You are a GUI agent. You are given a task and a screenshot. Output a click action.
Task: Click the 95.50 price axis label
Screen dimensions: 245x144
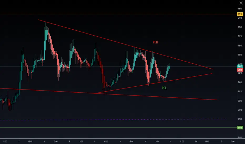point(240,55)
